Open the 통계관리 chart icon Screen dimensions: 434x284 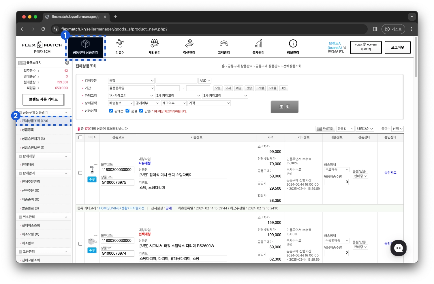coord(258,44)
